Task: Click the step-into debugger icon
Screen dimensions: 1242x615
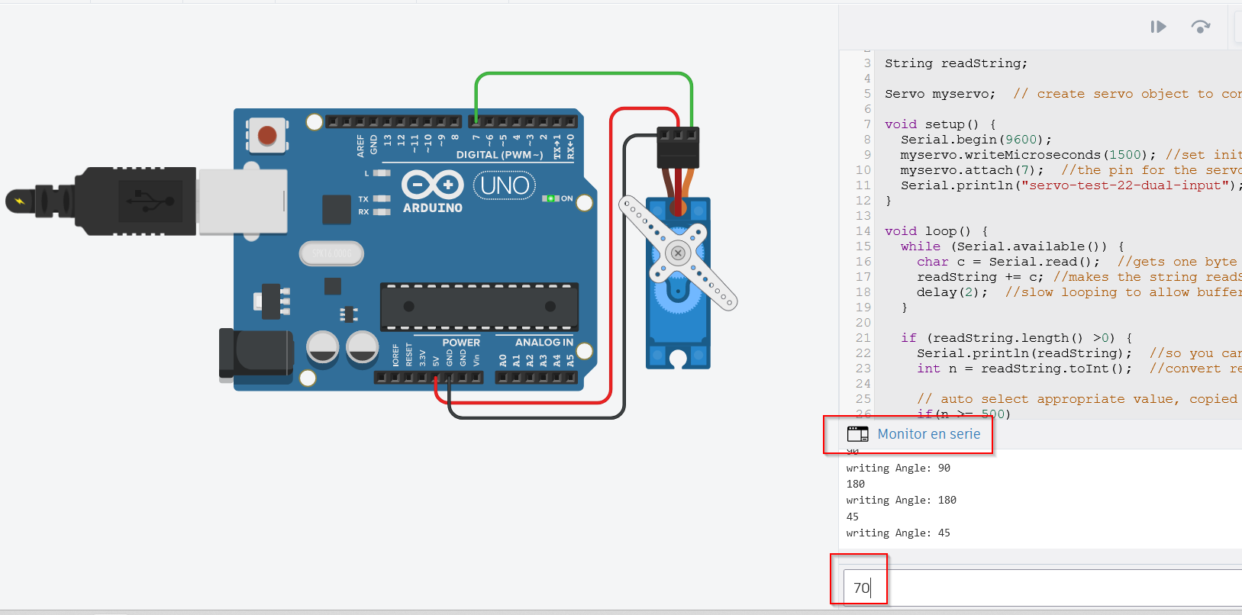Action: pos(1158,27)
